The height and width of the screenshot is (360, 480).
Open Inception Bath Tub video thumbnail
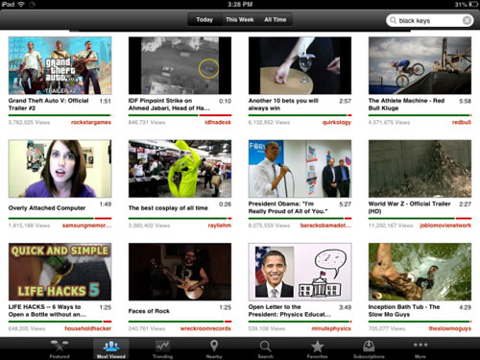coord(420,272)
